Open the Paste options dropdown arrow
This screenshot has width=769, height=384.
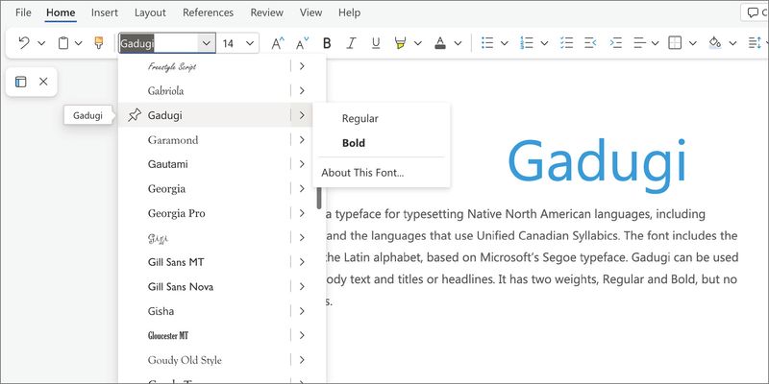[79, 43]
